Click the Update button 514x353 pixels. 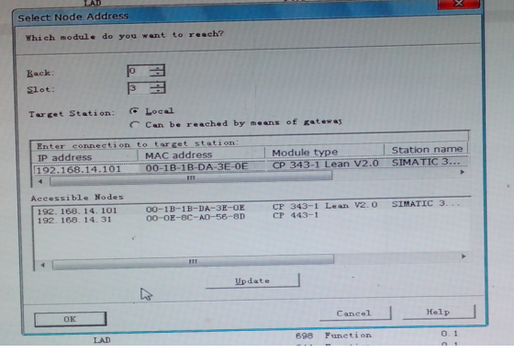(252, 280)
